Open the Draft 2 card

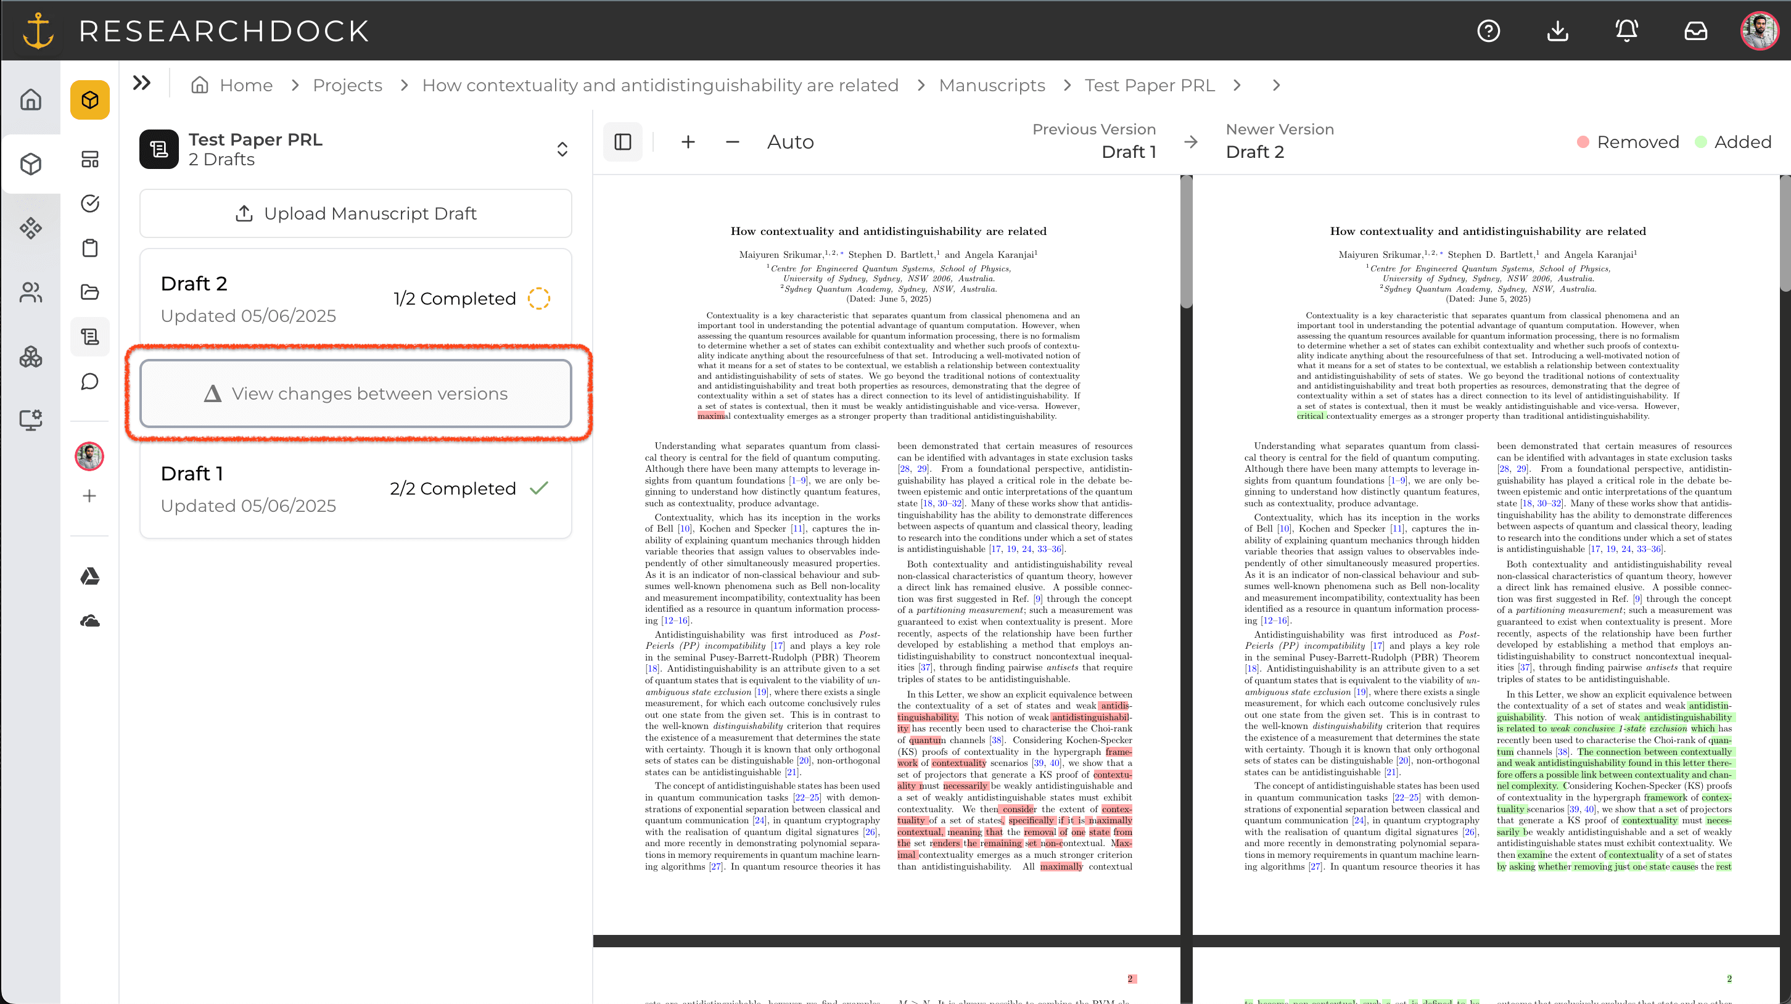coord(356,299)
